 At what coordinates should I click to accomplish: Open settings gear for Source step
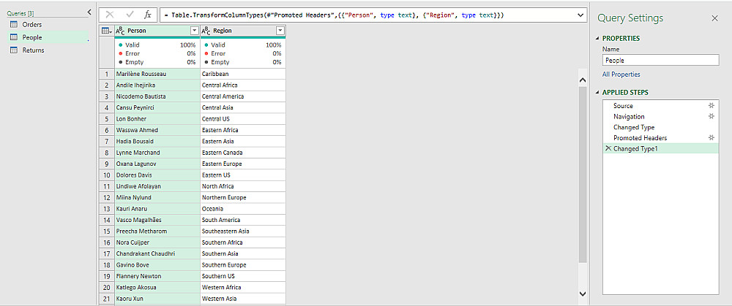(710, 106)
